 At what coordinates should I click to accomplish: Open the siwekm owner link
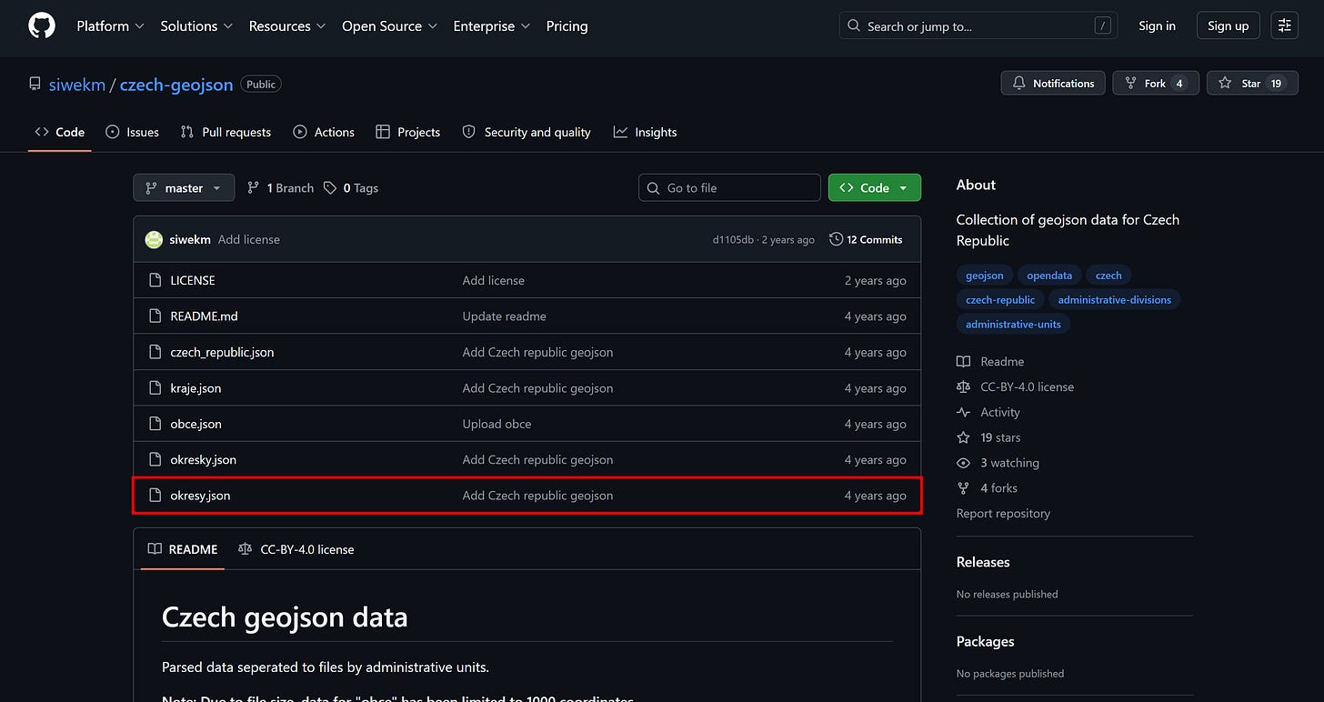(x=76, y=85)
